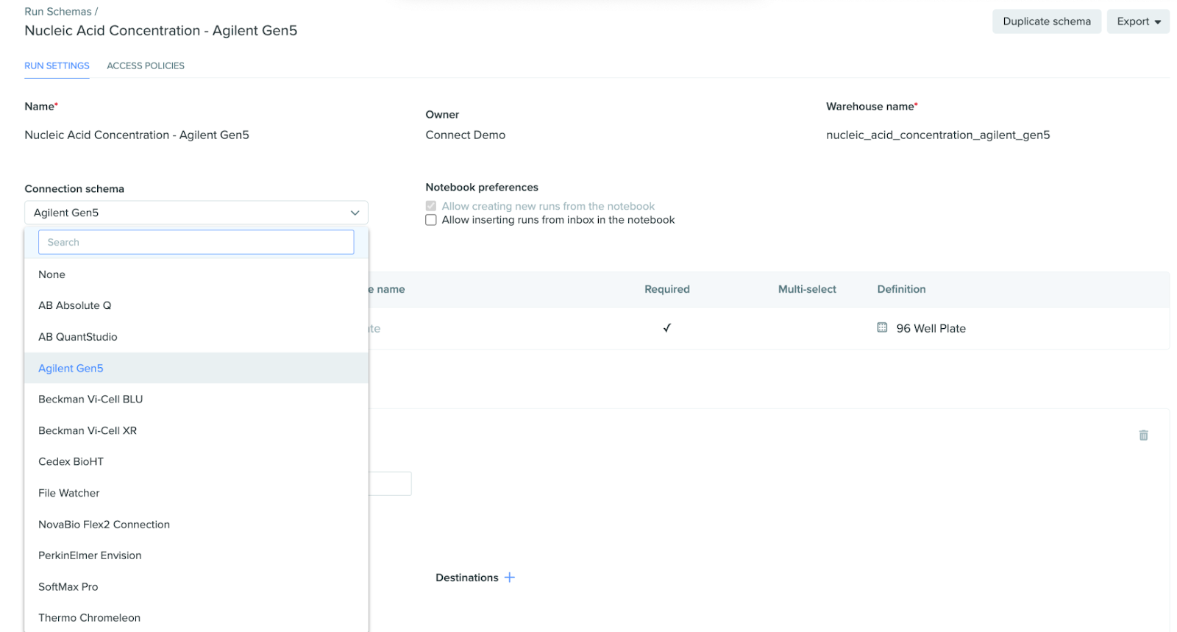Click the page title Nucleic Acid Concentration

pos(161,30)
